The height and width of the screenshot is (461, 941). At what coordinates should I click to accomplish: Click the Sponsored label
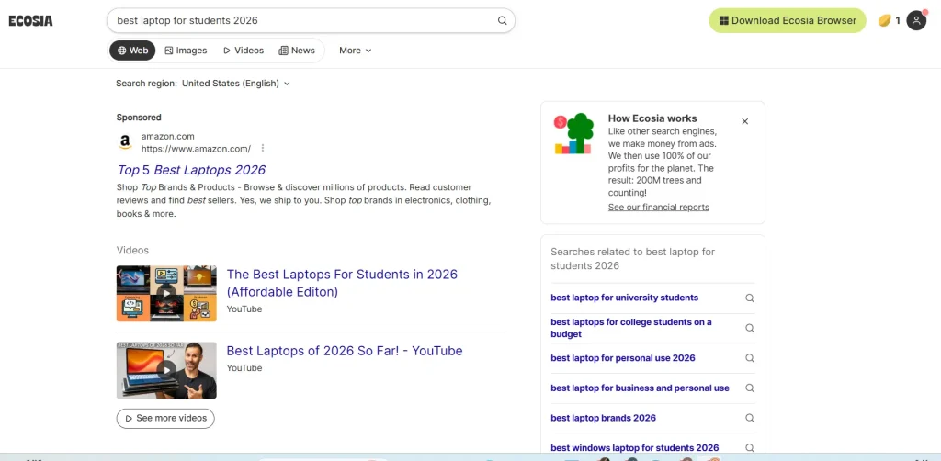coord(139,118)
